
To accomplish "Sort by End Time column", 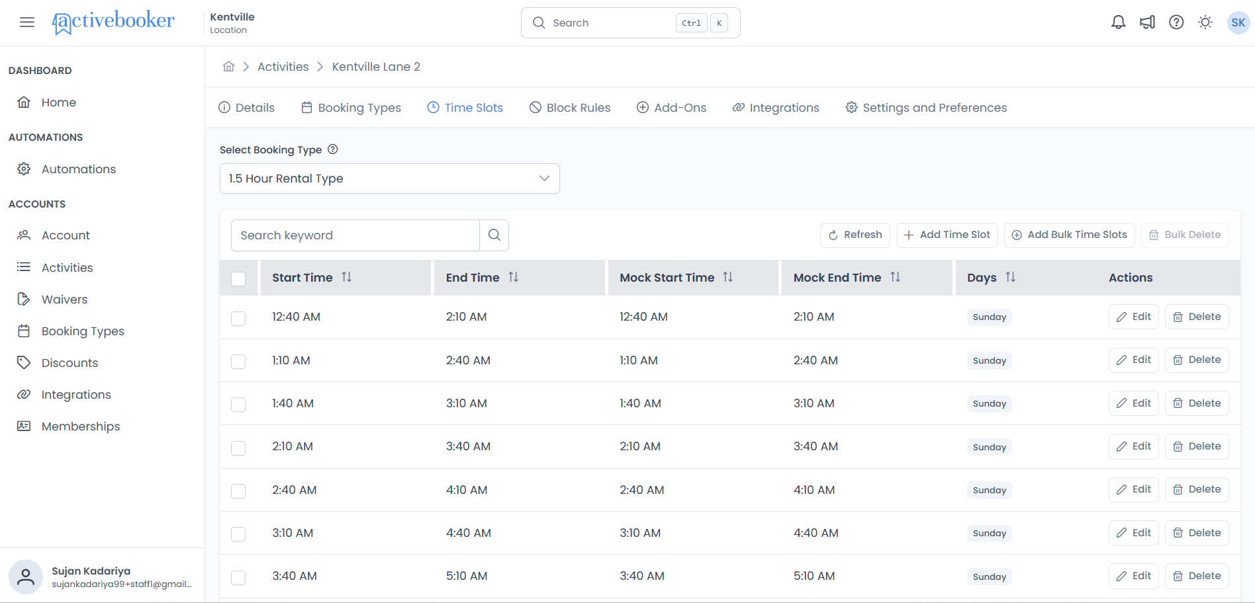I will pos(513,277).
